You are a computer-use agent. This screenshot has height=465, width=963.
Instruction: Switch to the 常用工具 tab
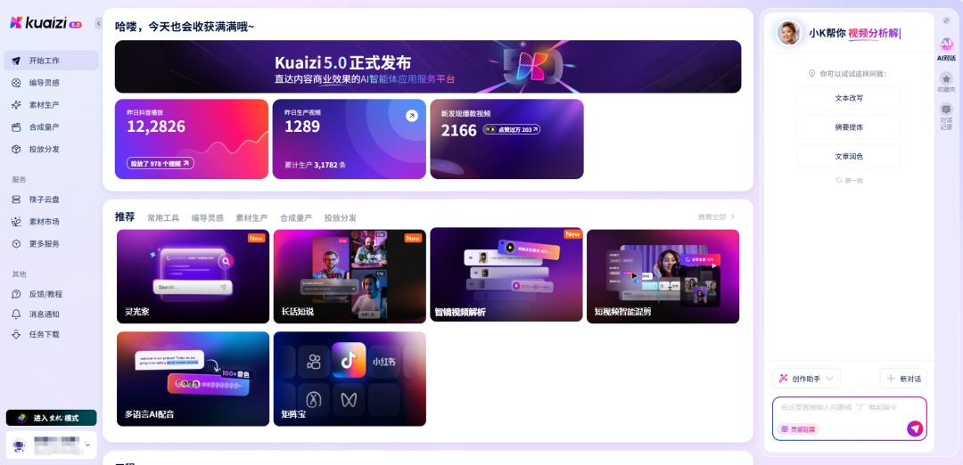[x=163, y=217]
